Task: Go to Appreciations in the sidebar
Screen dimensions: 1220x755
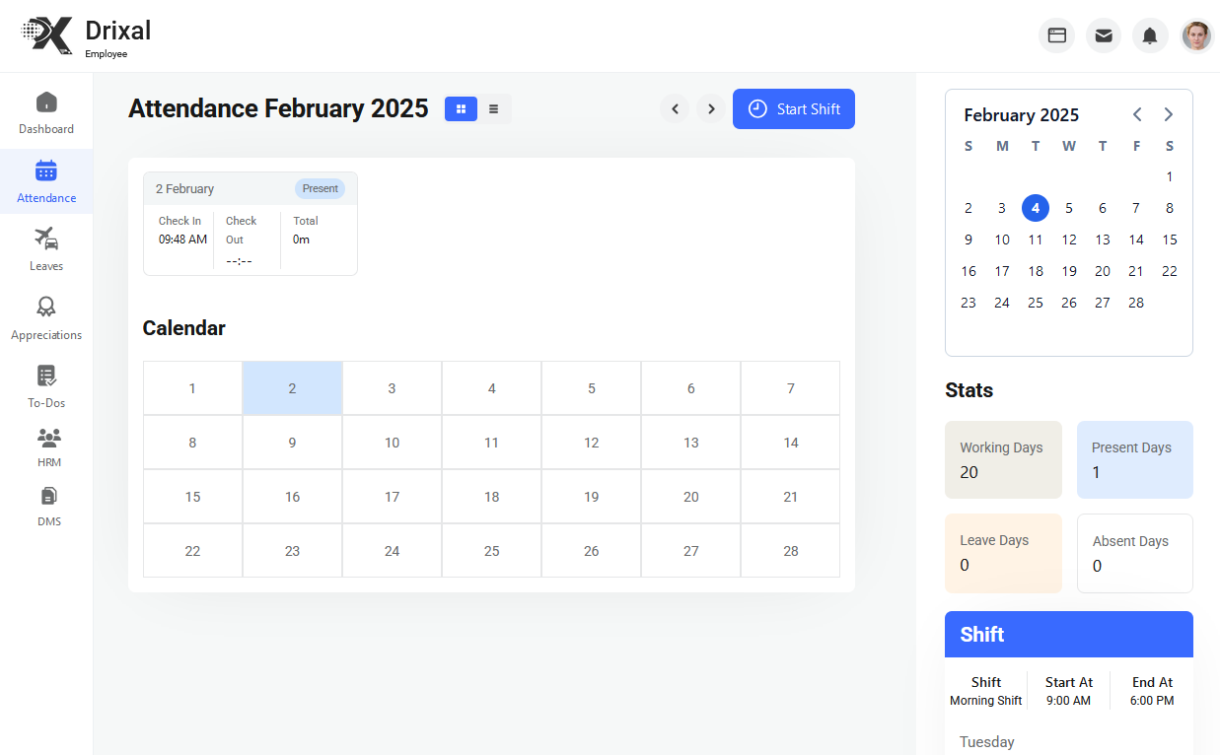Action: point(46,308)
